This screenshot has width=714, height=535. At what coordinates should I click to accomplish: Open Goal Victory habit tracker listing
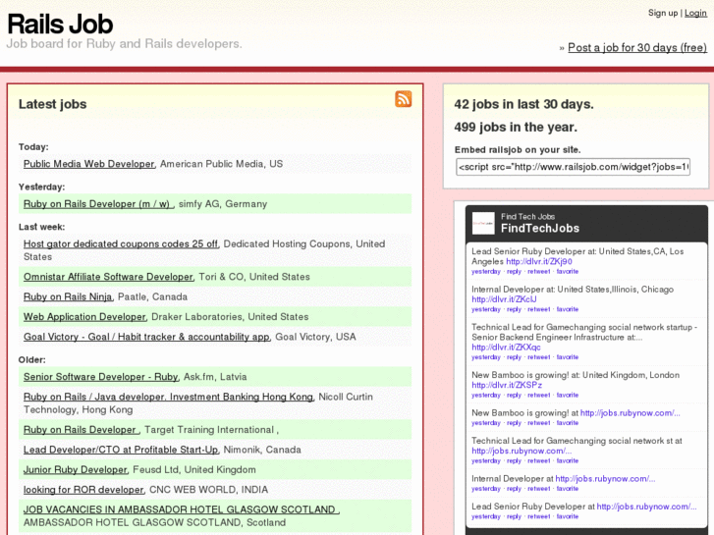click(x=146, y=337)
